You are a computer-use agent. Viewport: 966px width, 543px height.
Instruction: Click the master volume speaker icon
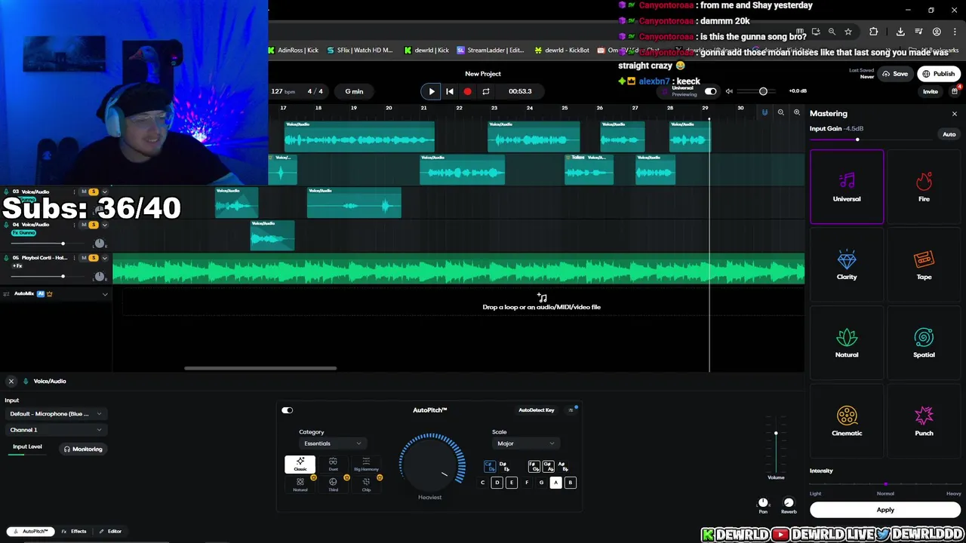point(729,91)
